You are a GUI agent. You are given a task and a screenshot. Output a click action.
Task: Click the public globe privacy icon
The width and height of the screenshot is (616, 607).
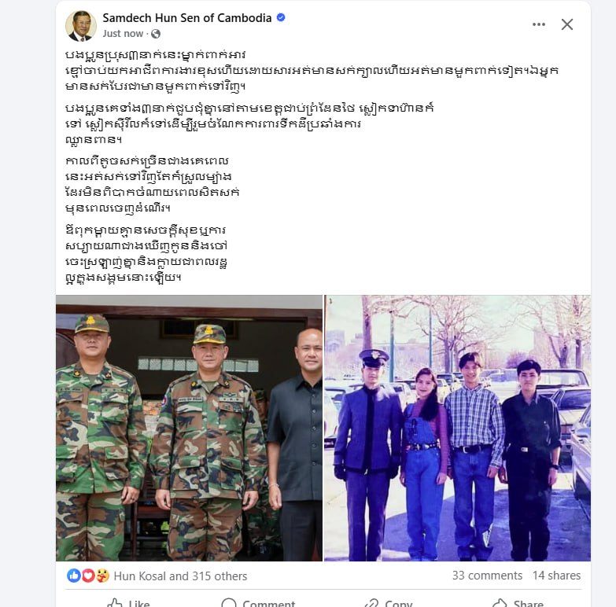156,34
